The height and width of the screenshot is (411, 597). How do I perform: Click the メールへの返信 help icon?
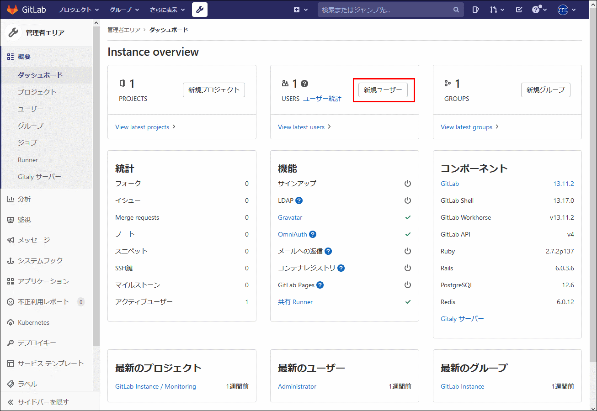(328, 251)
